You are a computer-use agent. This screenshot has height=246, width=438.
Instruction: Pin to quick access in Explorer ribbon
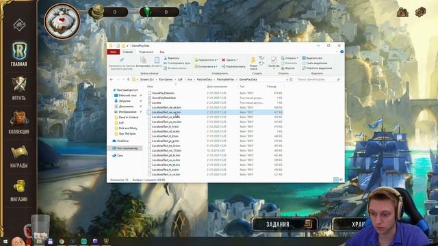pos(122,64)
